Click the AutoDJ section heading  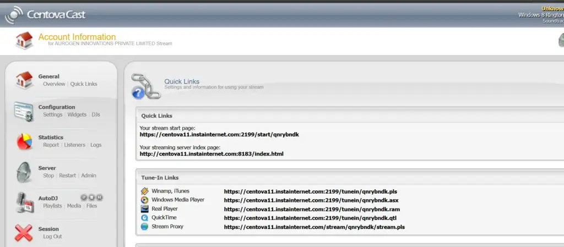tap(48, 198)
